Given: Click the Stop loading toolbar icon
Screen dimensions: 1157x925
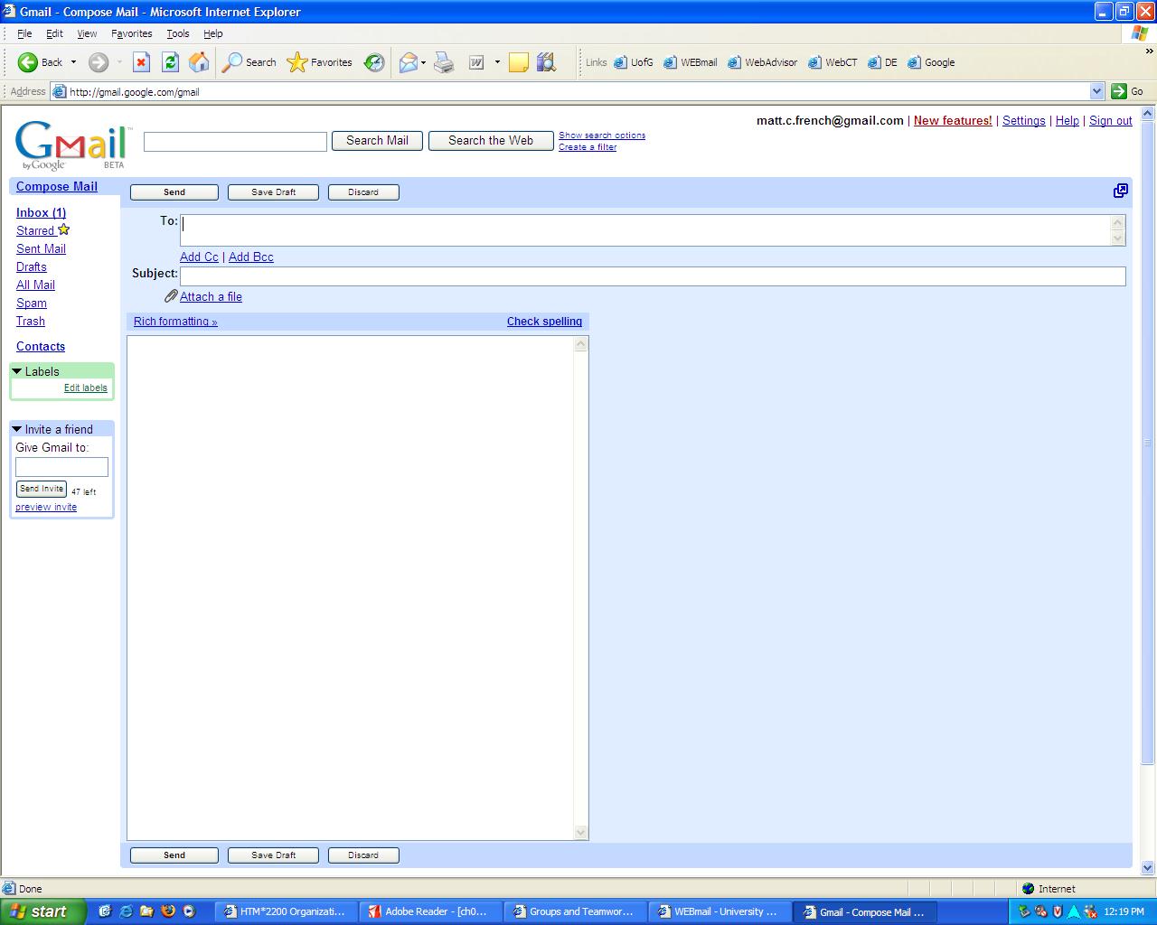Looking at the screenshot, I should tap(141, 62).
